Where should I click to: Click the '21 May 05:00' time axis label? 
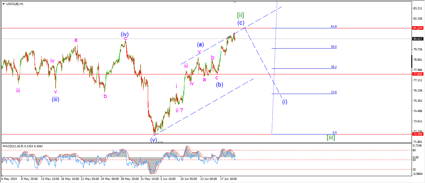pos(89,179)
